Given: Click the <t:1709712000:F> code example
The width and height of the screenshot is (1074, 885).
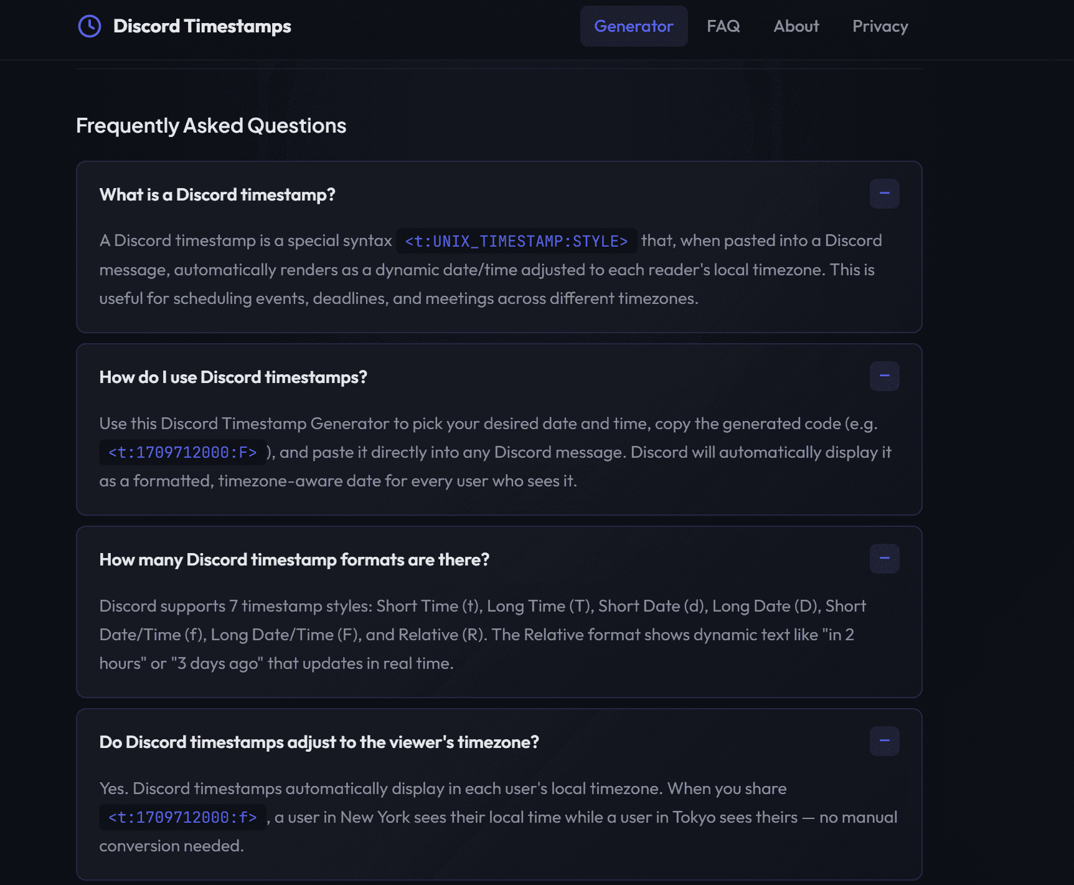Looking at the screenshot, I should 181,452.
